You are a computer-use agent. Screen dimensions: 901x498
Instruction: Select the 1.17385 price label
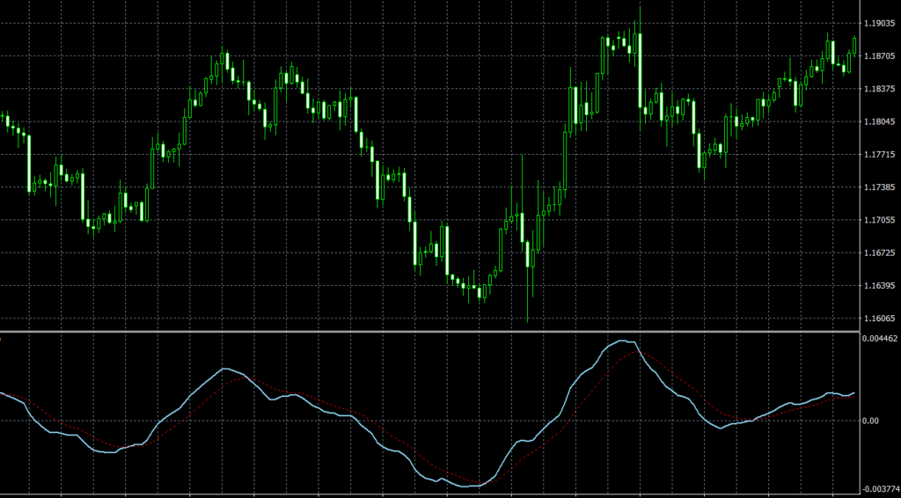878,187
